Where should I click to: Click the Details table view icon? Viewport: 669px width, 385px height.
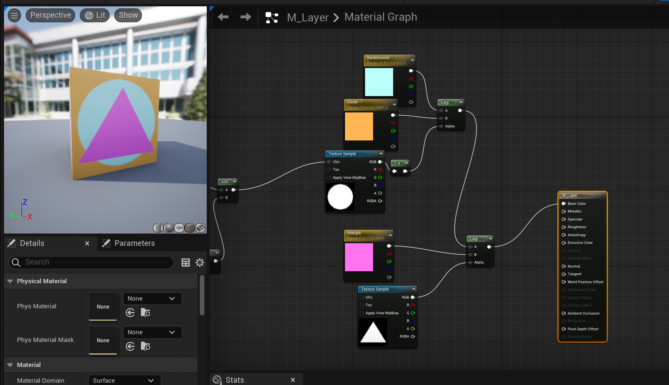[186, 263]
